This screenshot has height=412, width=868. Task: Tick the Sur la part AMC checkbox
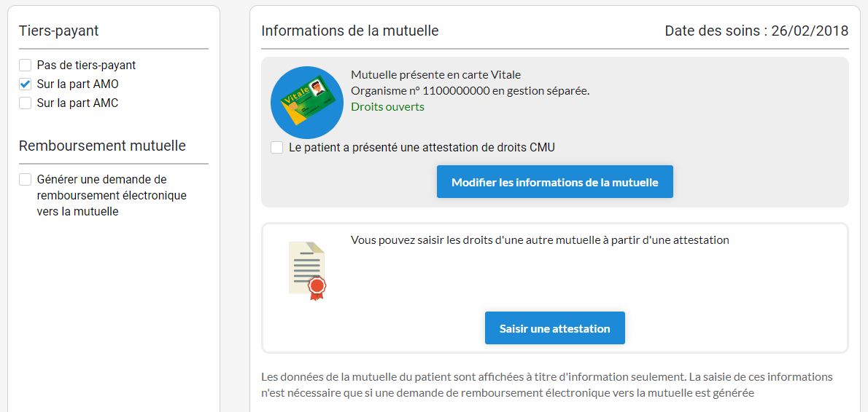(26, 103)
